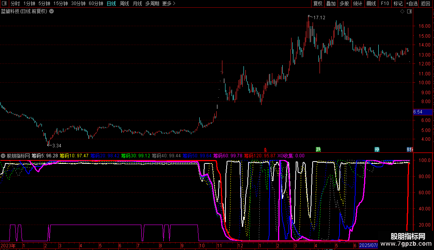Image resolution: width=434 pixels, height=250 pixels.
Task: Select the 筹码20 indicator value
Action: tap(105, 156)
